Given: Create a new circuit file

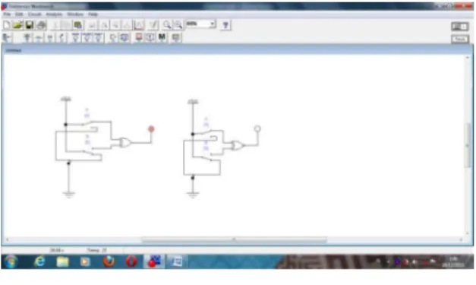Looking at the screenshot, I should 7,25.
